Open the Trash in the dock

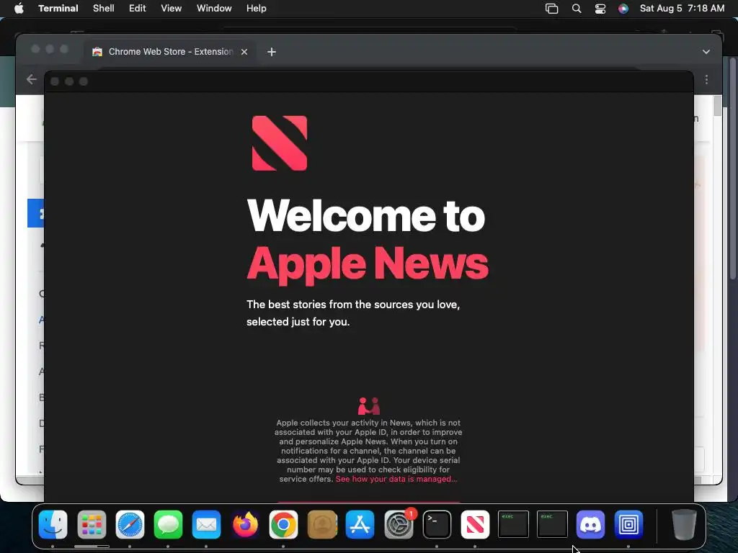[684, 524]
